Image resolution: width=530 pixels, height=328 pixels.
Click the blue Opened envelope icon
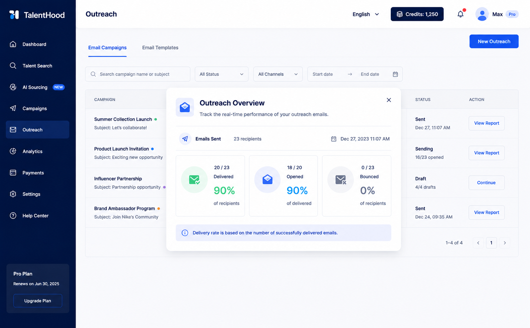point(267,180)
